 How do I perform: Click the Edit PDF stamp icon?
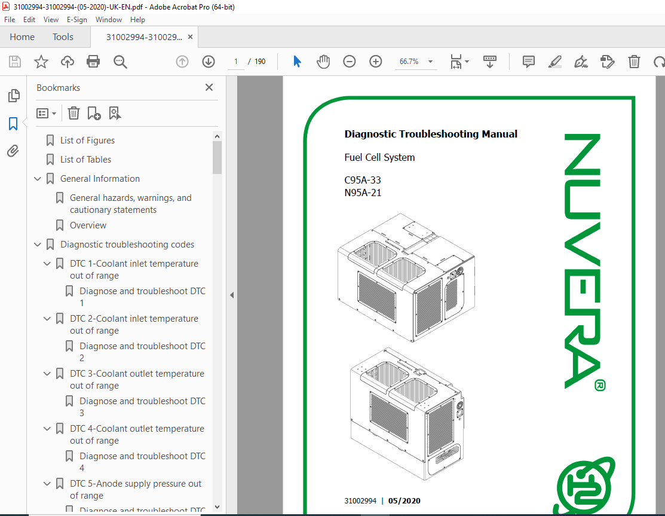[607, 62]
